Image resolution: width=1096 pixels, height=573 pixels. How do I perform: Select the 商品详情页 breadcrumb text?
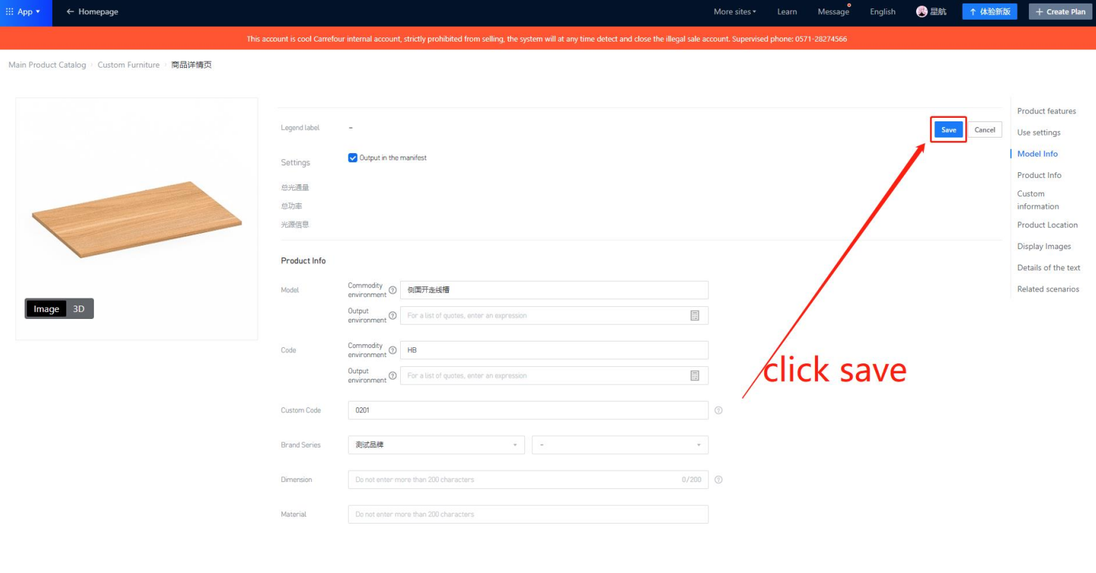pos(191,65)
